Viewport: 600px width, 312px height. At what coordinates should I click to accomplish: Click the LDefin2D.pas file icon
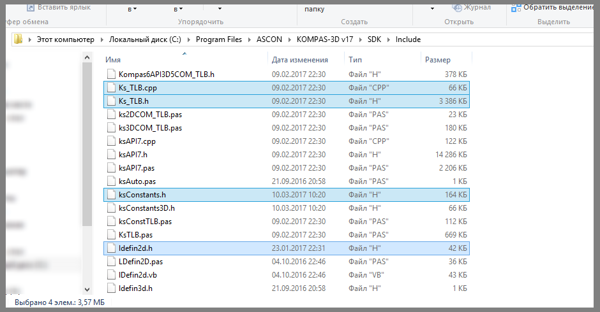pos(111,261)
